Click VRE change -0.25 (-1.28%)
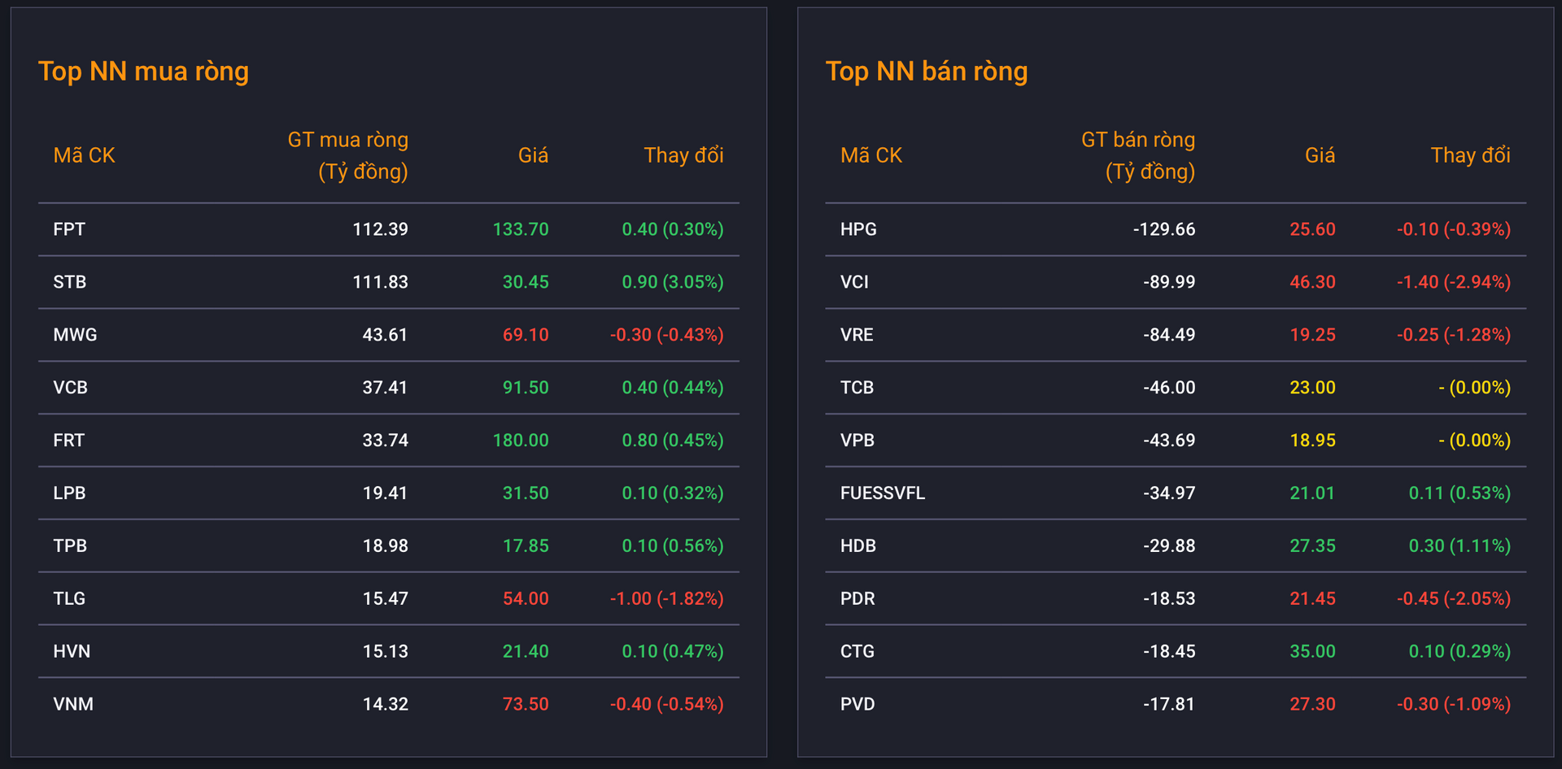 point(1454,335)
